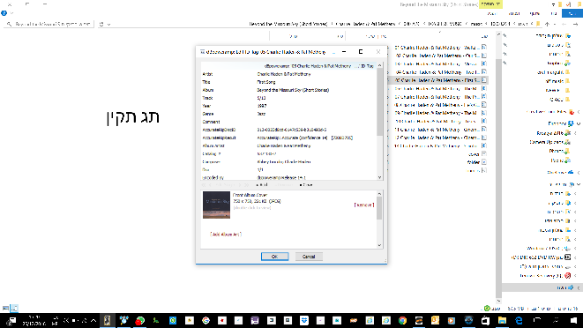Click the Properties checkmark icon in title bar
The width and height of the screenshot is (583, 328).
coord(569,4)
